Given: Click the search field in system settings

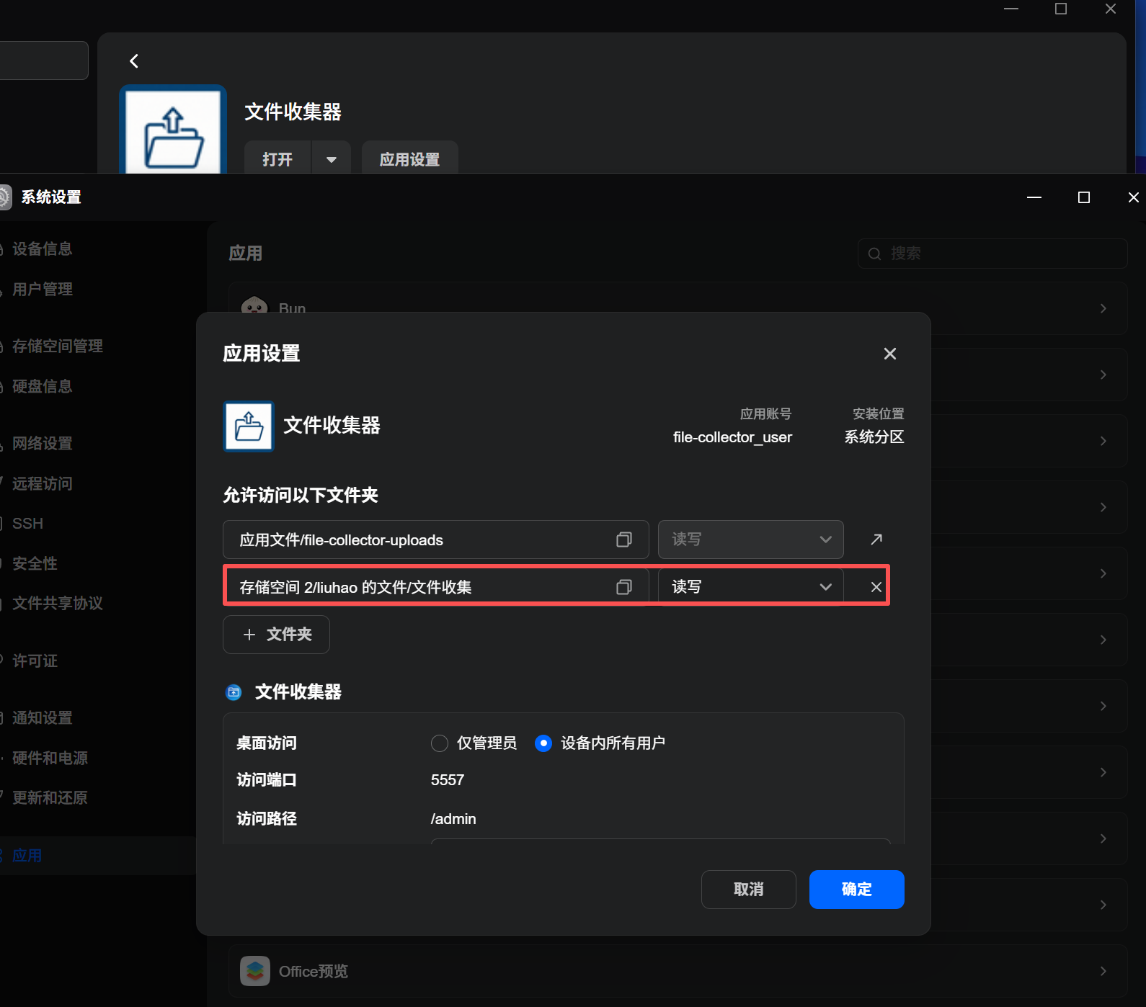Looking at the screenshot, I should pyautogui.click(x=992, y=254).
